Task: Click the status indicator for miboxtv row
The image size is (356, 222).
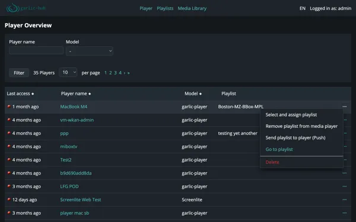Action: pyautogui.click(x=9, y=146)
